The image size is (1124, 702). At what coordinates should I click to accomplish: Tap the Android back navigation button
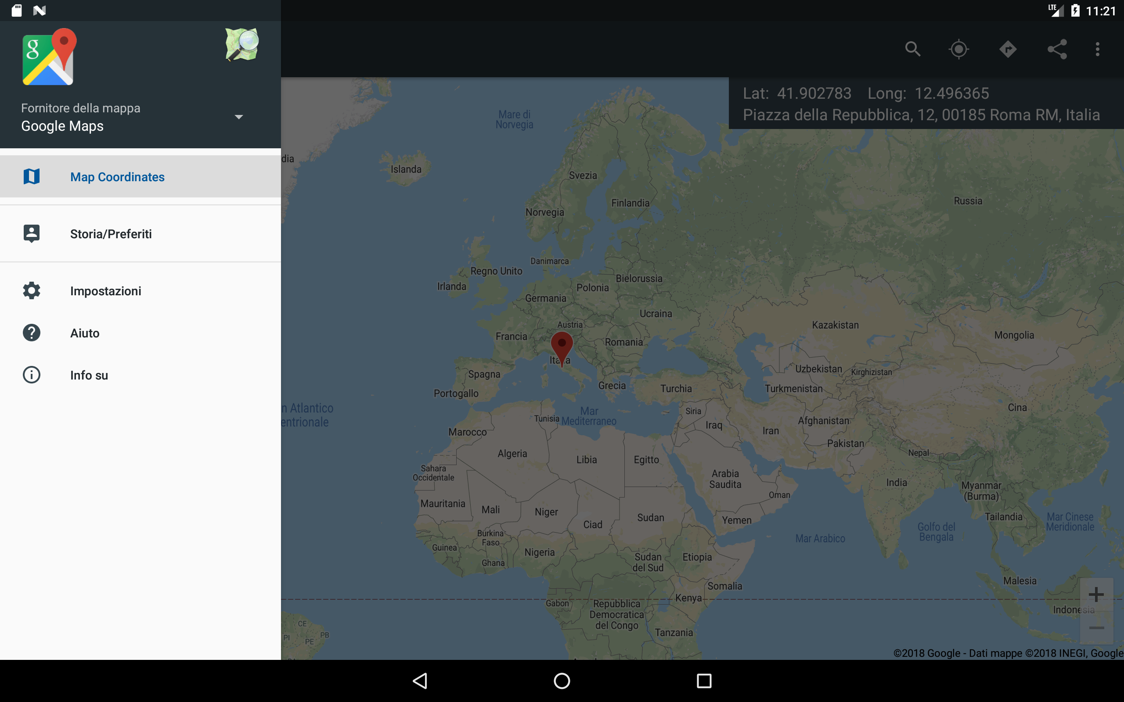point(420,681)
